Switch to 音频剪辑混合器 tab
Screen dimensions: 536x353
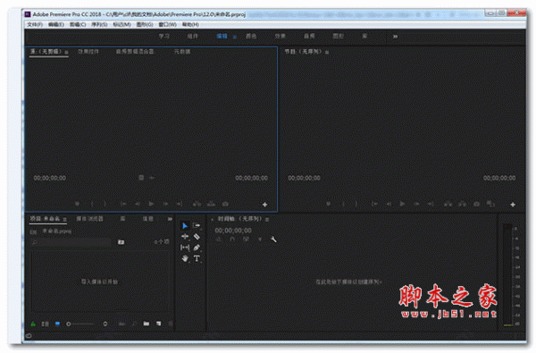pyautogui.click(x=135, y=52)
